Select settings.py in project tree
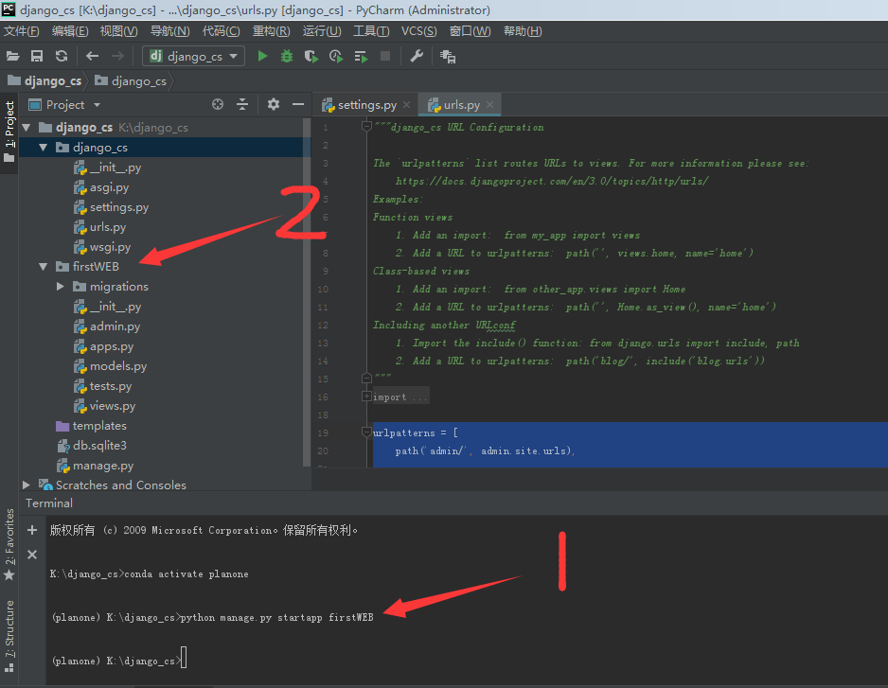 pyautogui.click(x=119, y=206)
